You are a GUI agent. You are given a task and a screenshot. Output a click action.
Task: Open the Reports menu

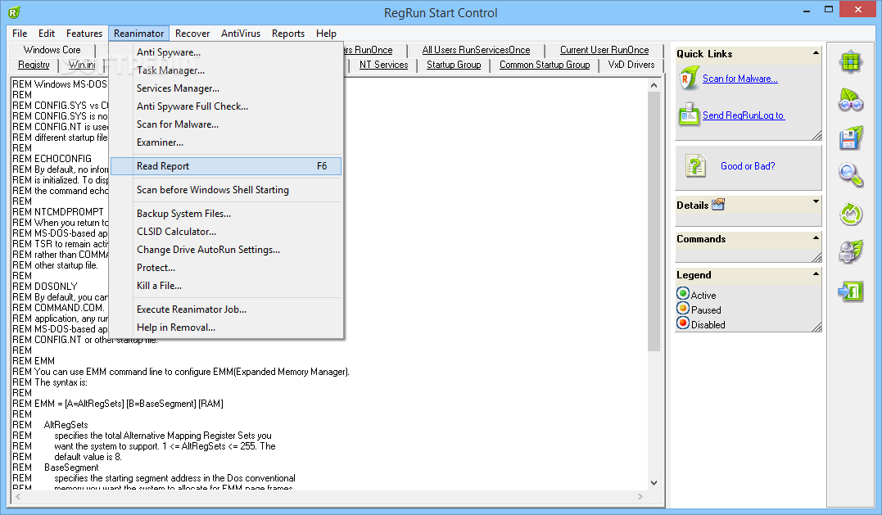click(x=288, y=34)
